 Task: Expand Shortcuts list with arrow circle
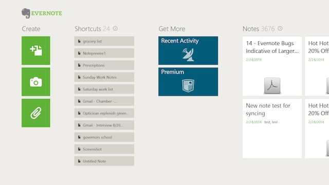(115, 28)
